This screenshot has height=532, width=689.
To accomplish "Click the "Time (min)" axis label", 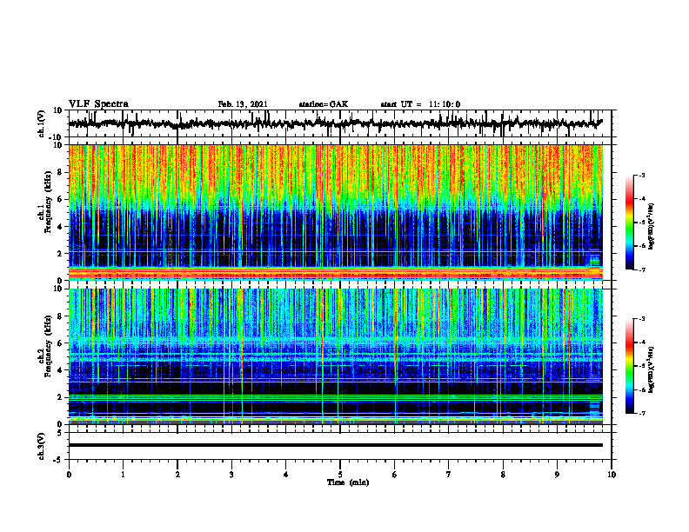I will click(348, 482).
